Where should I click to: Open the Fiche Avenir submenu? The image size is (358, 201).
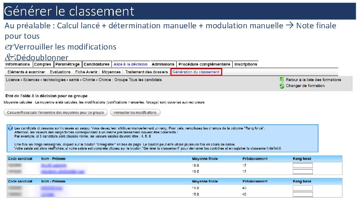86,72
